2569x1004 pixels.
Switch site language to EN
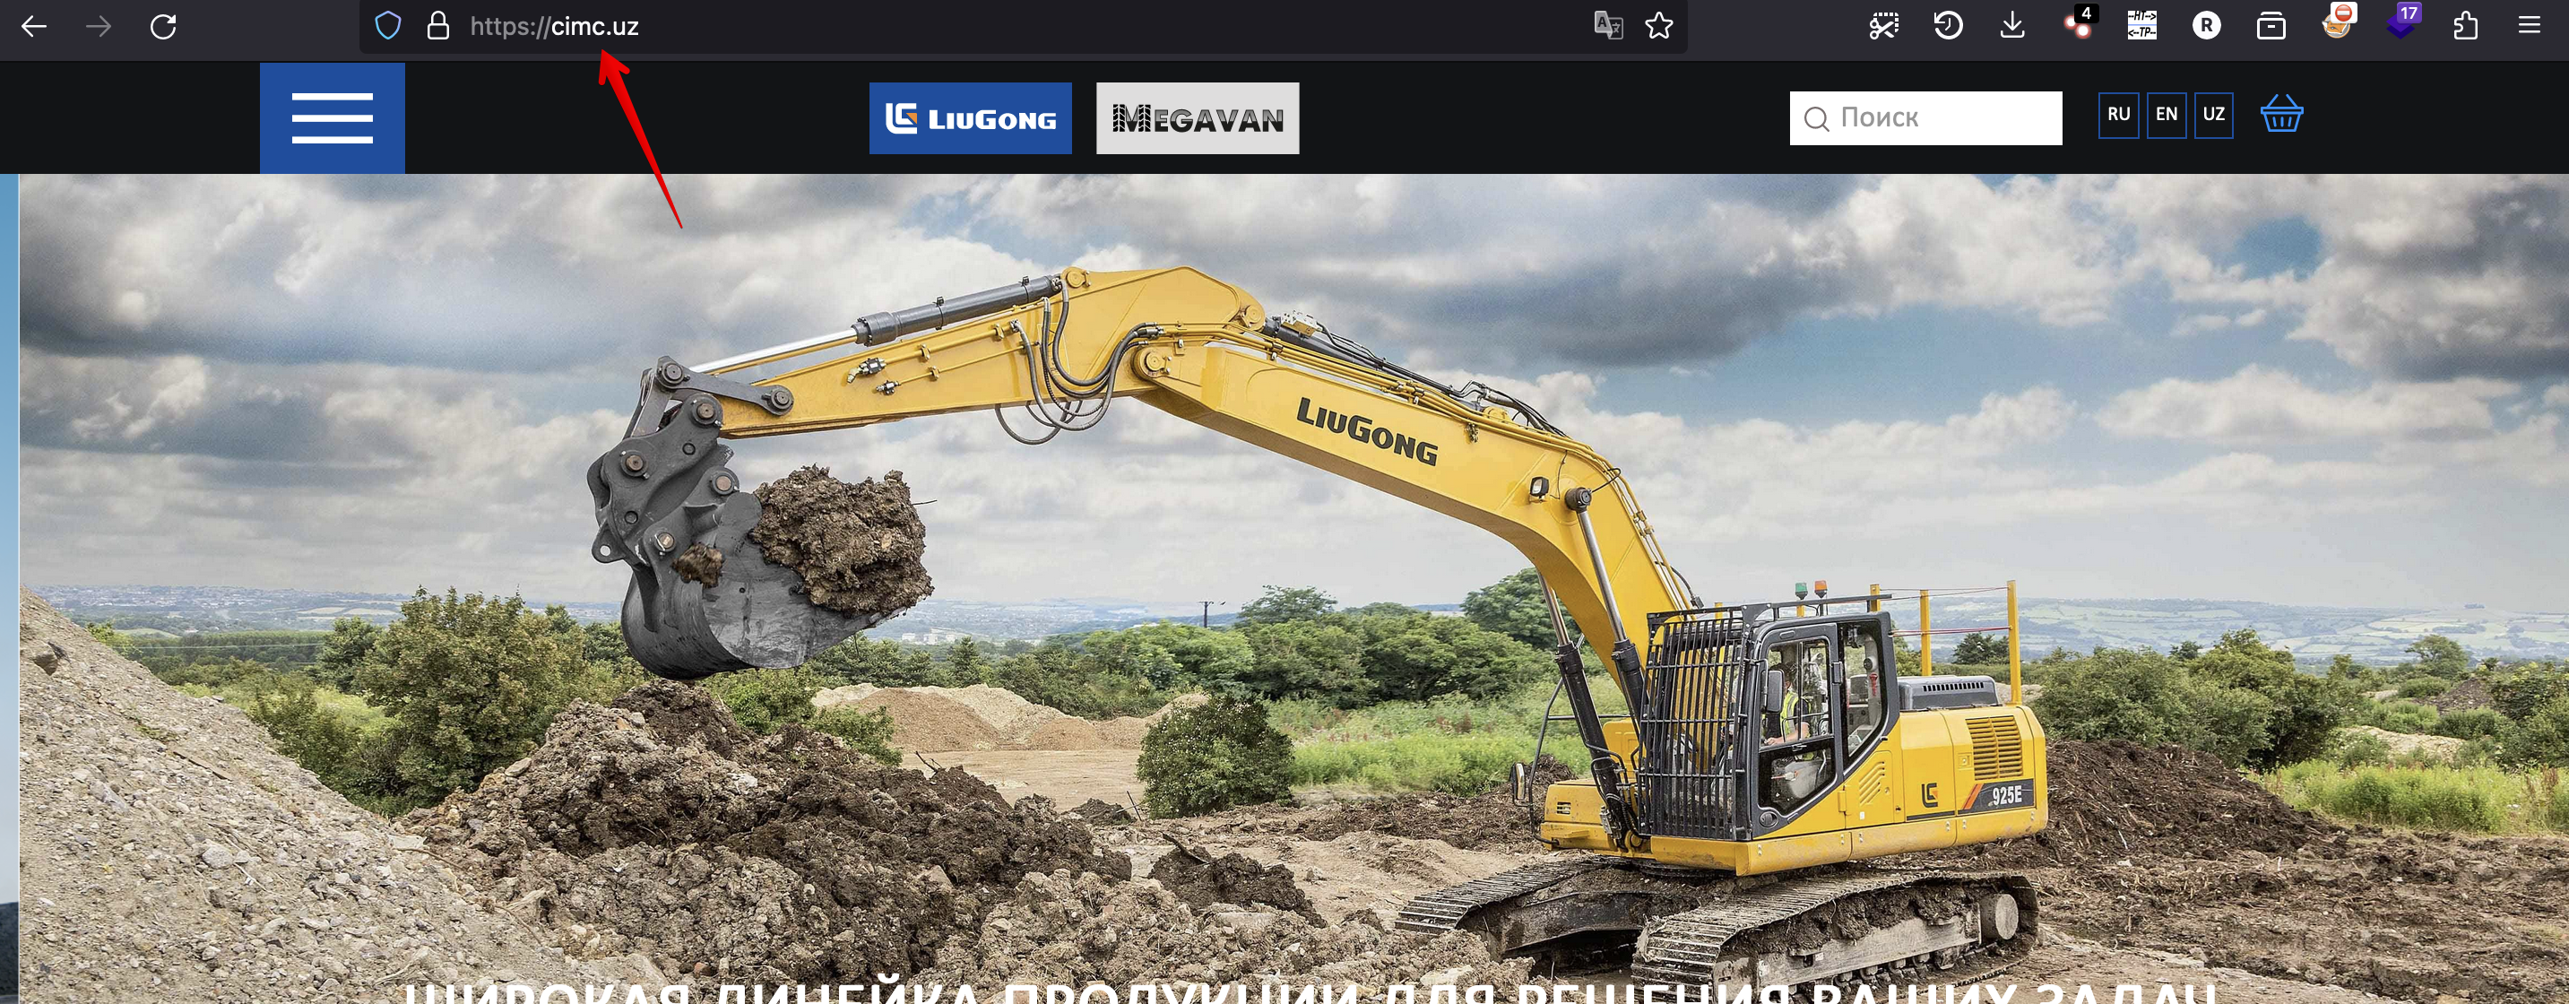(2167, 115)
